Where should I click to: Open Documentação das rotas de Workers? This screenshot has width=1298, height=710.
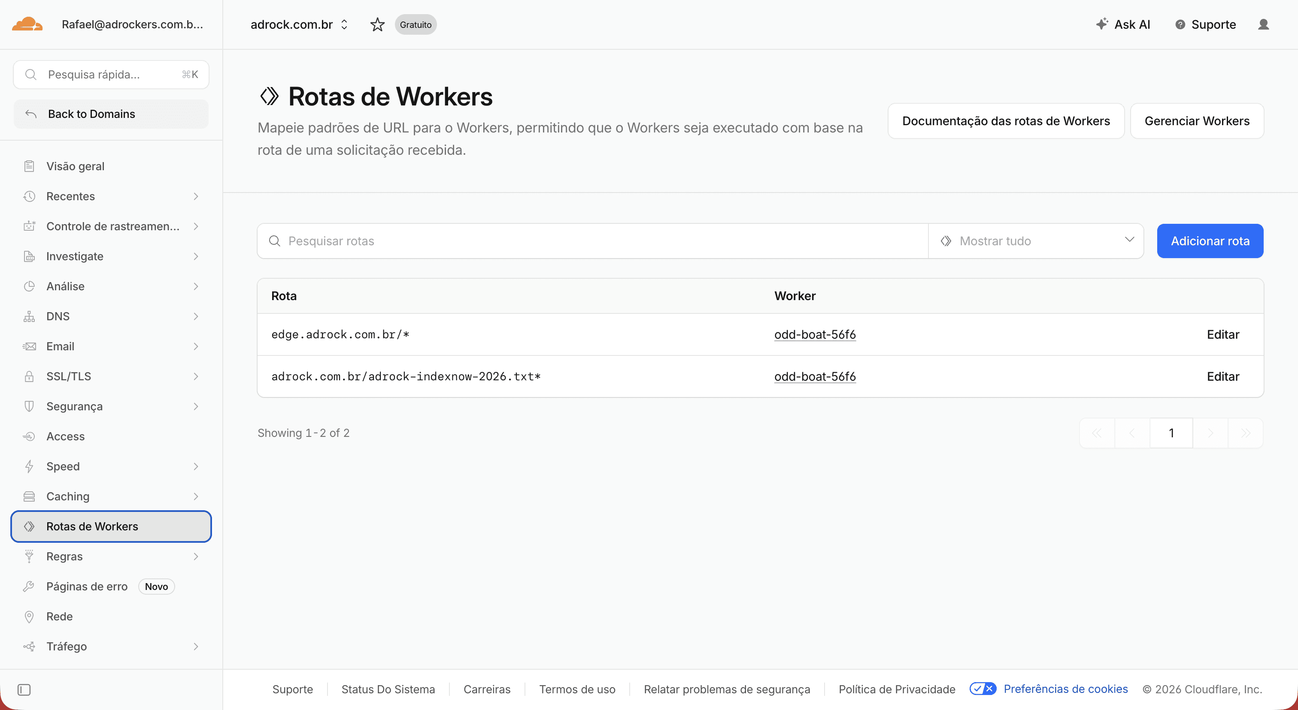point(1006,121)
